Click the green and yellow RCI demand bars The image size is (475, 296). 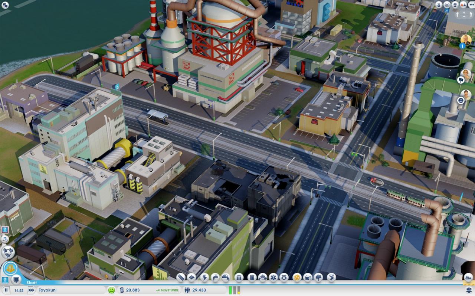tap(234, 290)
